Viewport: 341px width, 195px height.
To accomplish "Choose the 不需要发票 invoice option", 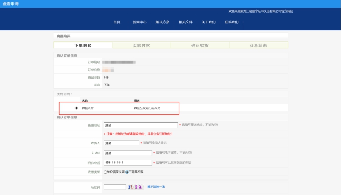I will pos(127,172).
